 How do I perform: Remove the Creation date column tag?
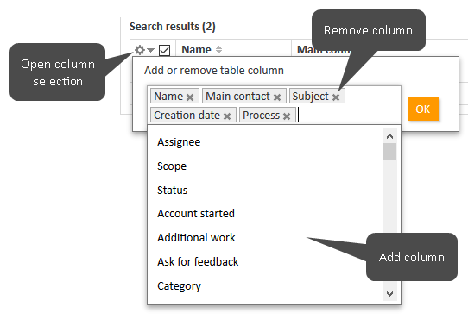point(227,116)
